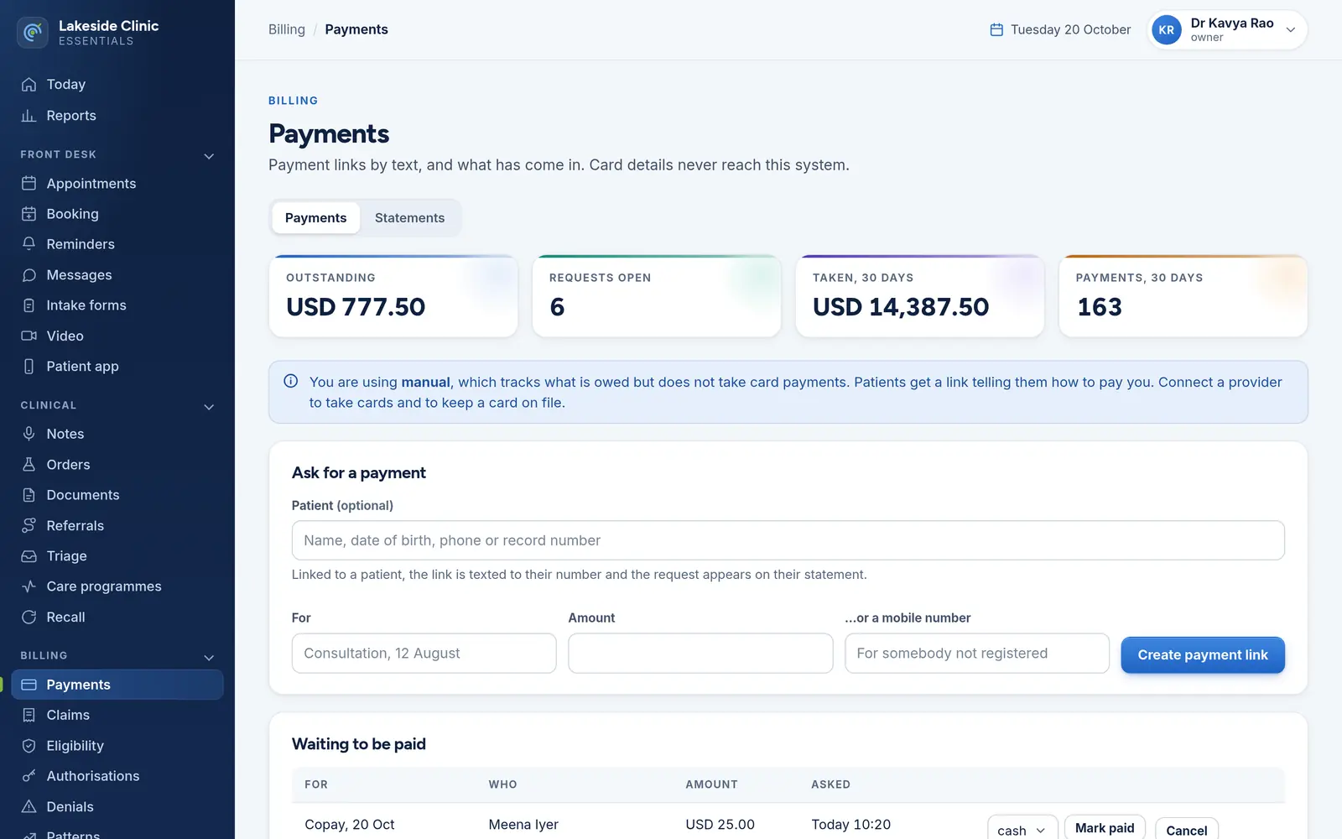The height and width of the screenshot is (839, 1342).
Task: Click the Billing breadcrumb link
Action: point(287,29)
